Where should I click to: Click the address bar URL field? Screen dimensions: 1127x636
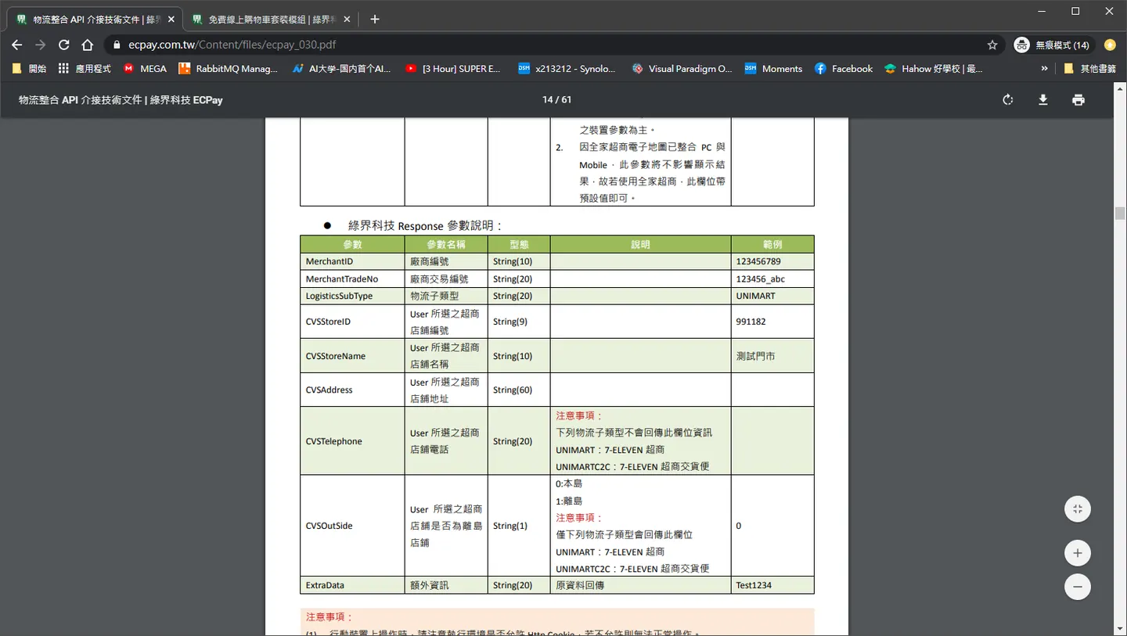[548, 45]
